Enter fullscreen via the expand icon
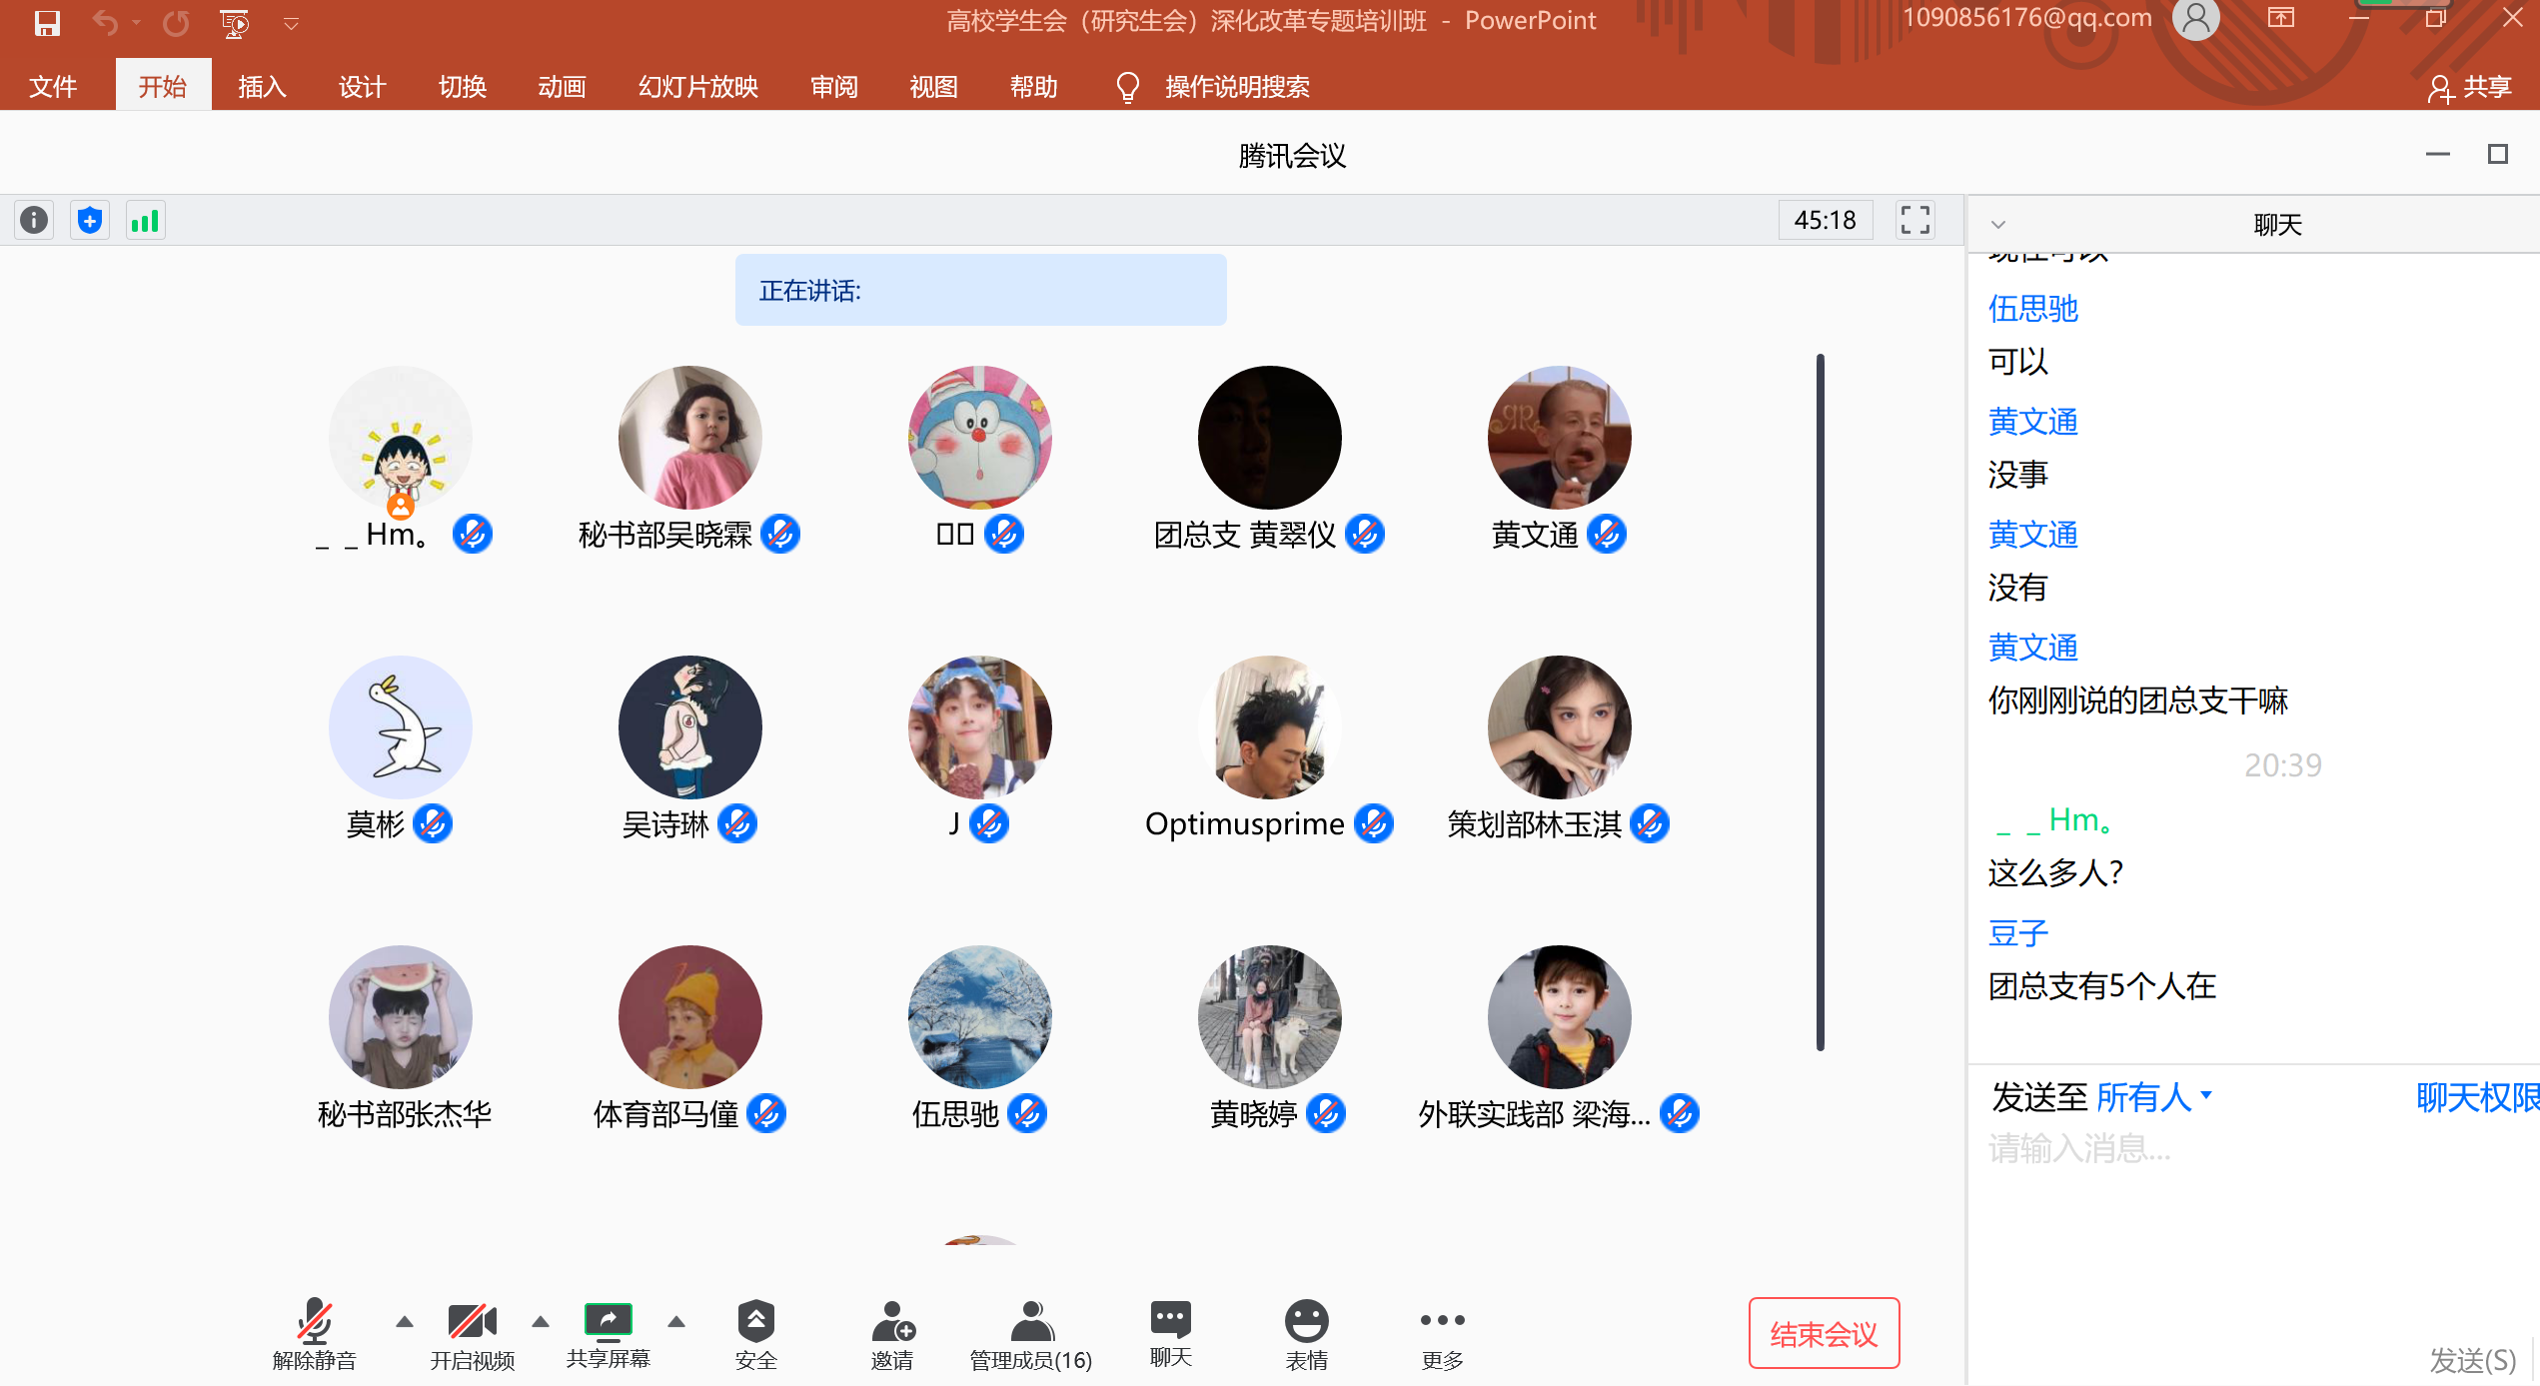Screen dimensions: 2540x1386 point(1915,220)
